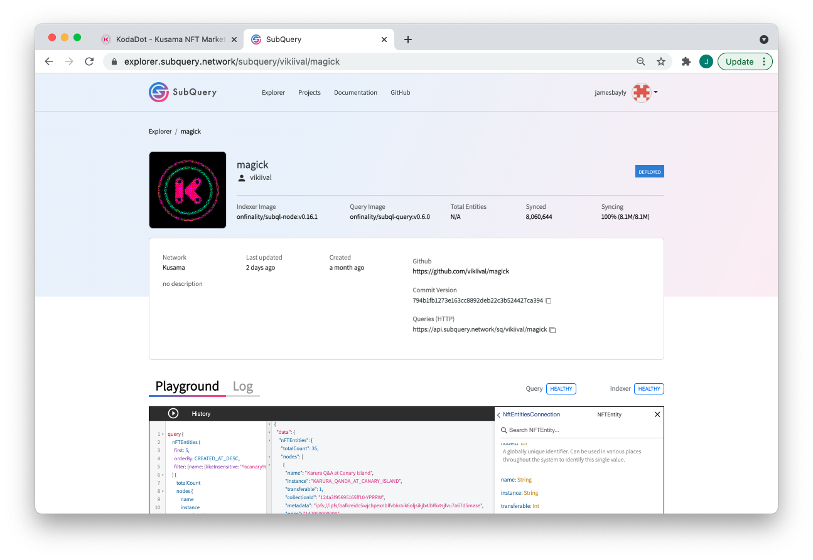Click the person icon next to vikiival
The image size is (813, 560).
tap(241, 178)
